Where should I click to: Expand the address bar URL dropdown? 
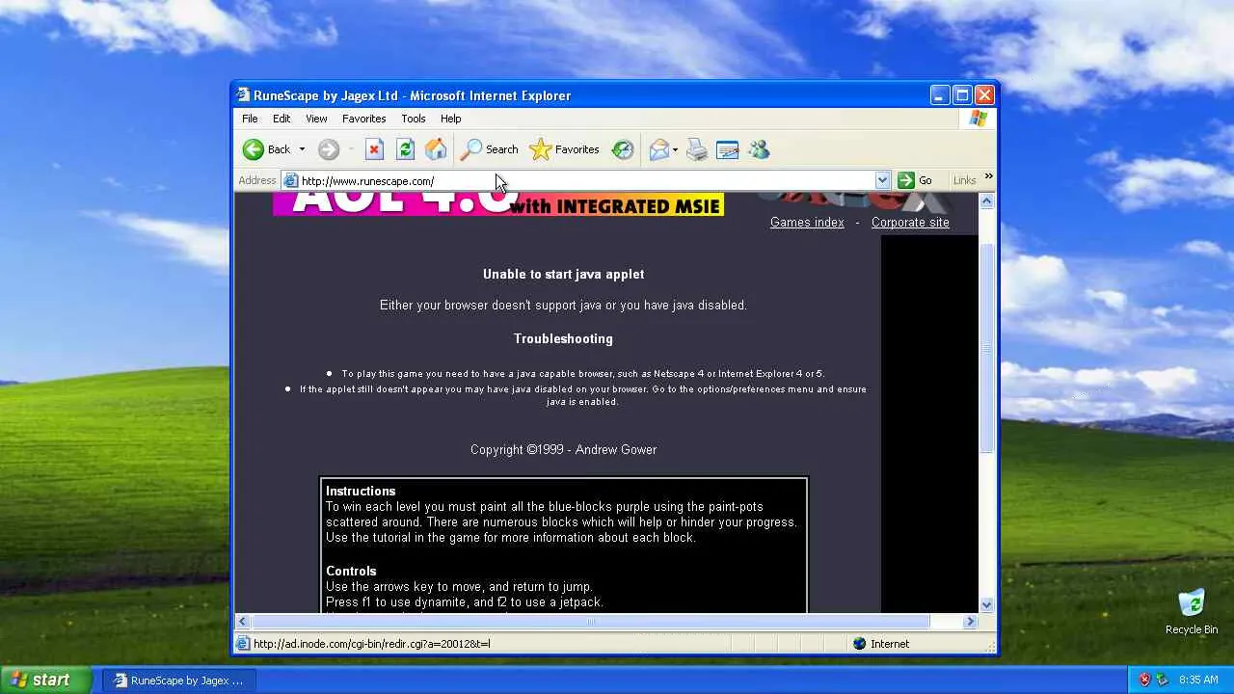[x=882, y=180]
